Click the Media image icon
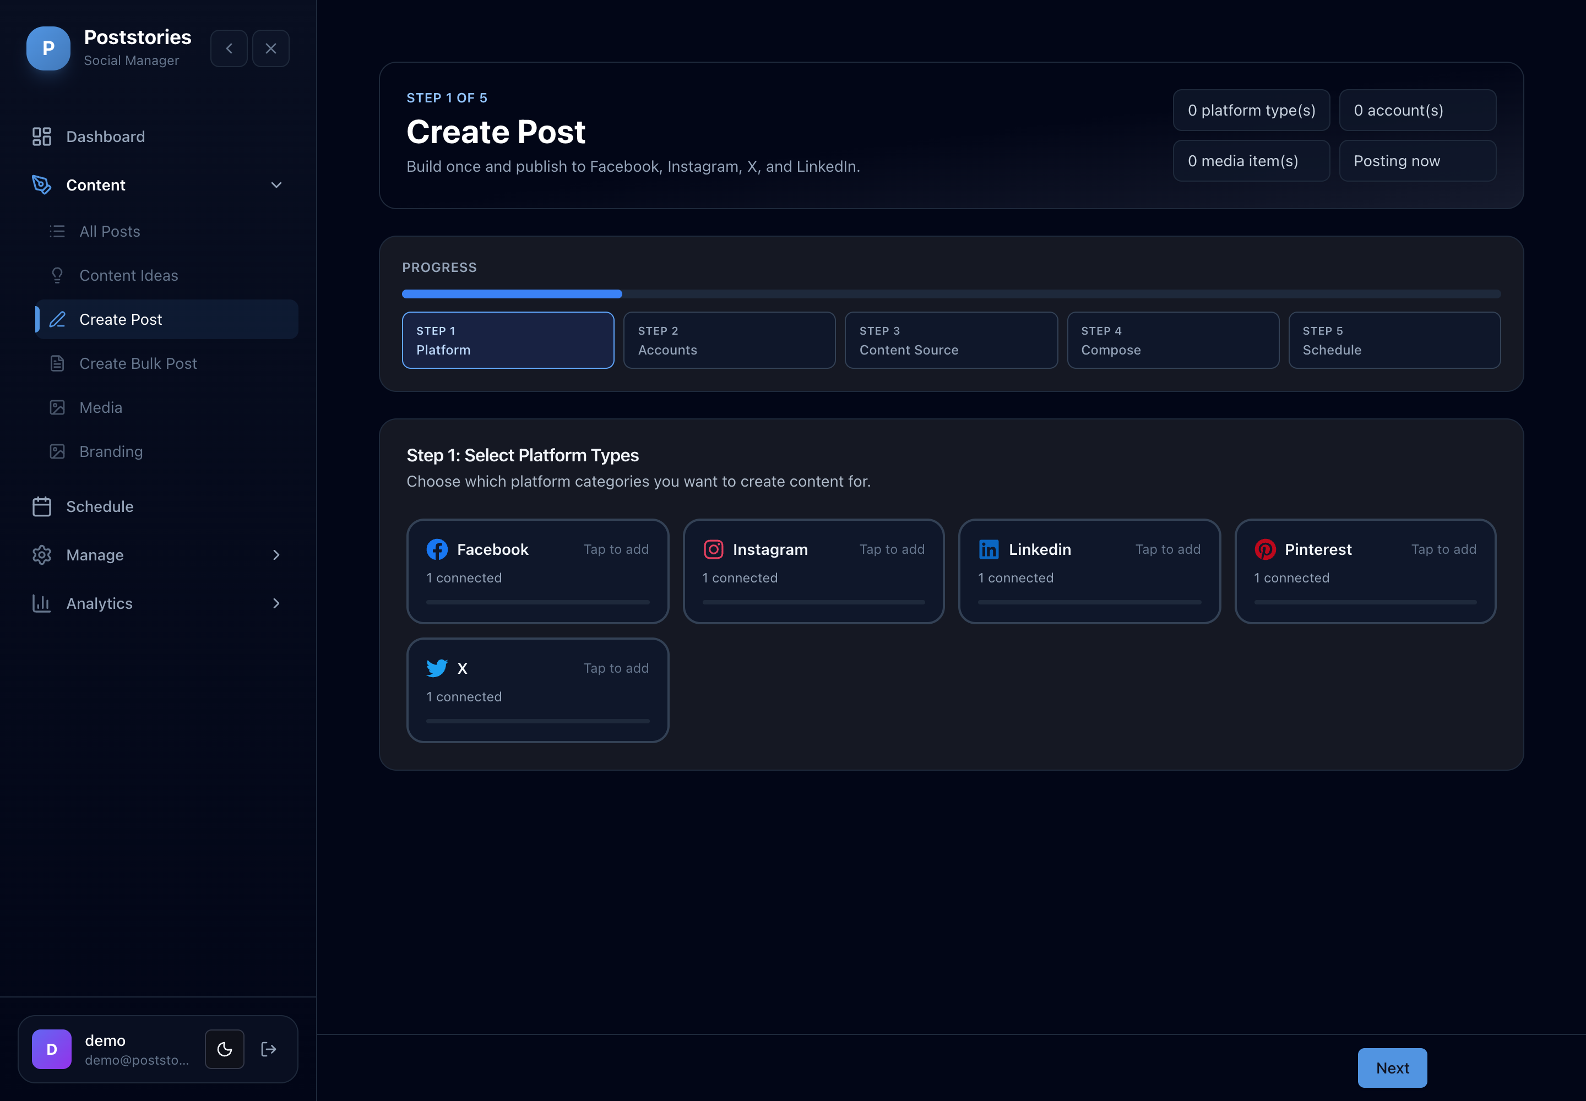The image size is (1586, 1101). tap(57, 408)
